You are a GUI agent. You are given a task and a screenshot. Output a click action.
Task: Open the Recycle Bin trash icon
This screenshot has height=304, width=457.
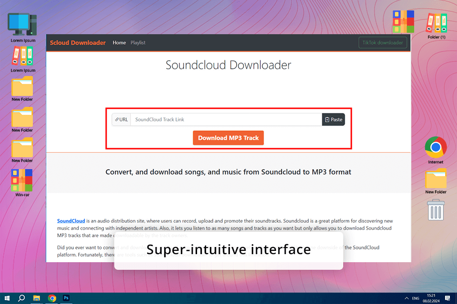point(436,210)
